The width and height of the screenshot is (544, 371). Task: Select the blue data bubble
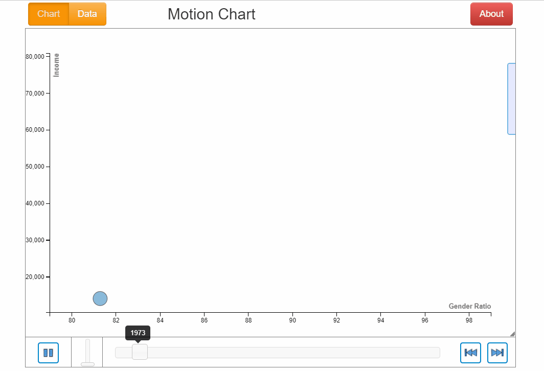click(100, 298)
